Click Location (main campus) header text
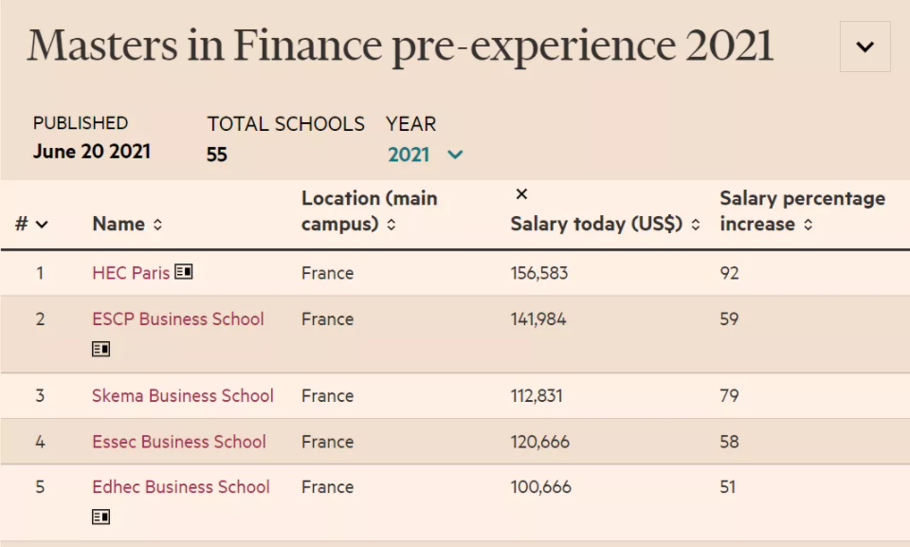The height and width of the screenshot is (547, 910). [x=369, y=210]
